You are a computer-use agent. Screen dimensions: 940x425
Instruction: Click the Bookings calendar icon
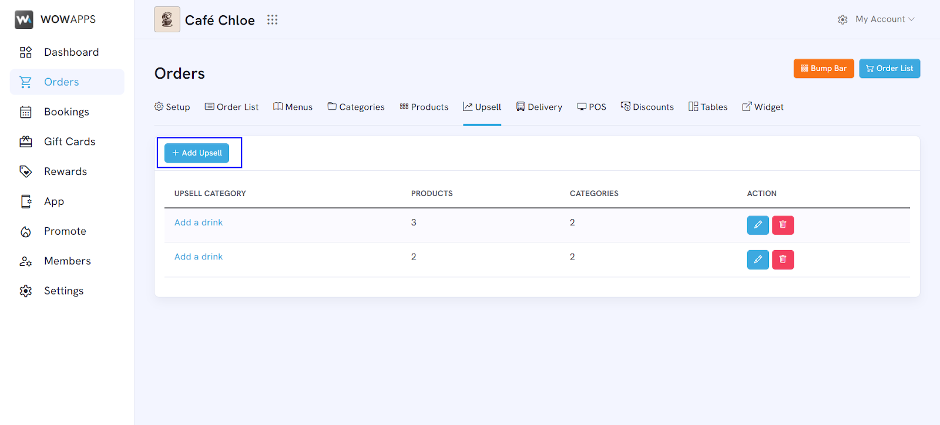(26, 112)
